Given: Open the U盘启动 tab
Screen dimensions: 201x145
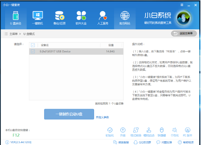Looking at the screenshot, I should [x=15, y=18].
